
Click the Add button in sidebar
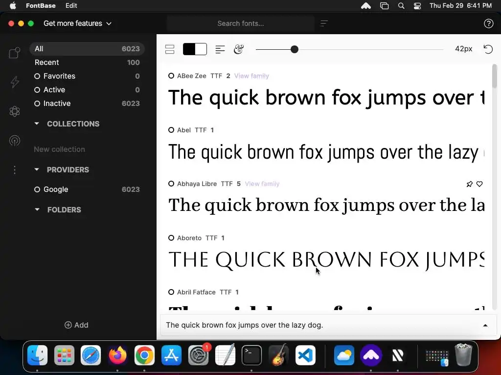click(76, 325)
